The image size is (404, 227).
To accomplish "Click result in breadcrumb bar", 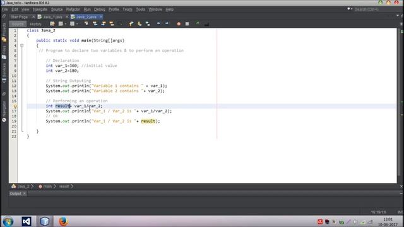I will [64, 187].
